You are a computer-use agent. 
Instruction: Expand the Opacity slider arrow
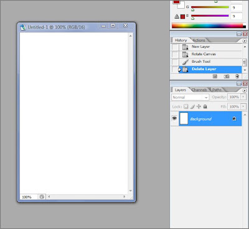243,97
